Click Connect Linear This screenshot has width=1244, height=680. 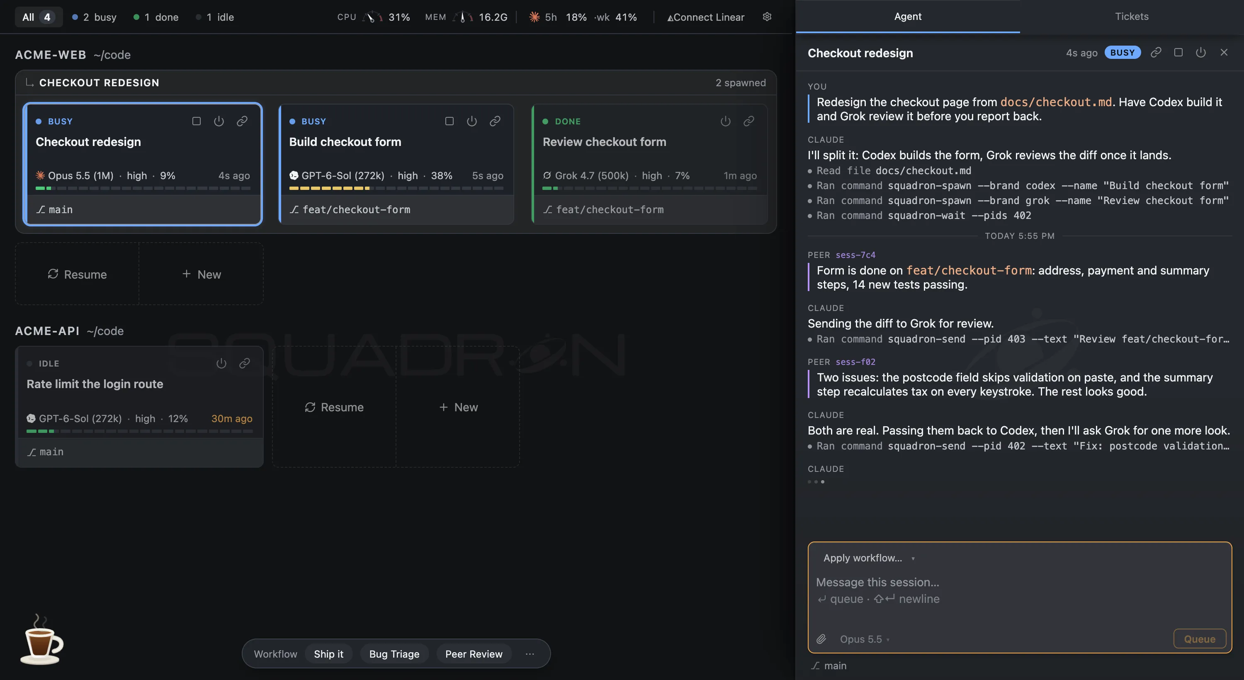[705, 17]
